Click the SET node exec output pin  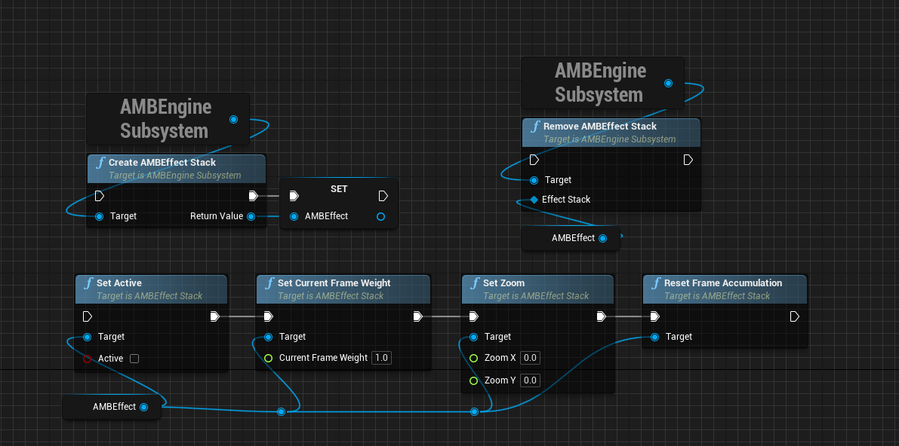coord(383,197)
